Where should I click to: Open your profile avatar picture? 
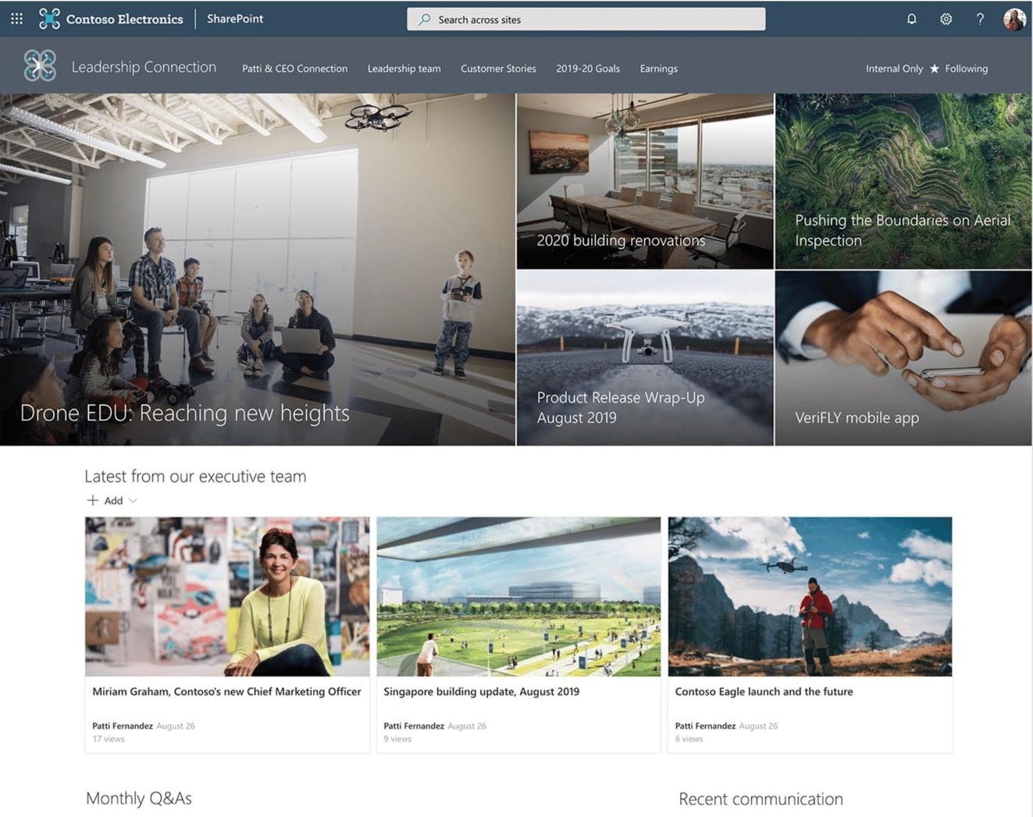(1015, 18)
